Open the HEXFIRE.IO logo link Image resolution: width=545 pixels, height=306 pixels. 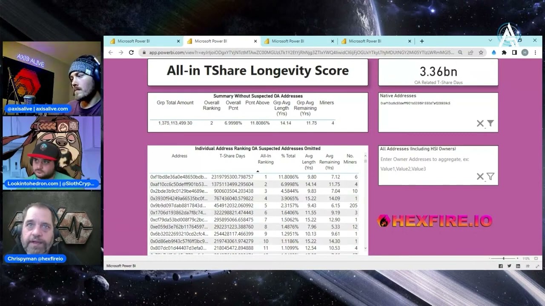(x=435, y=221)
